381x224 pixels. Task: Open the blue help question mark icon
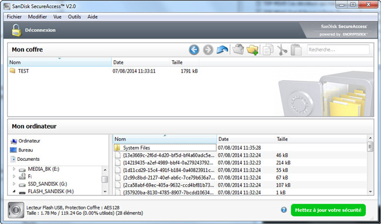pyautogui.click(x=284, y=210)
